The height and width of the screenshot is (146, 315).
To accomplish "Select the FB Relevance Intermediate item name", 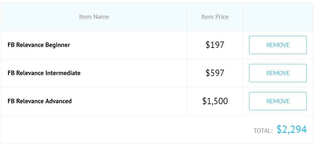I will pos(44,73).
